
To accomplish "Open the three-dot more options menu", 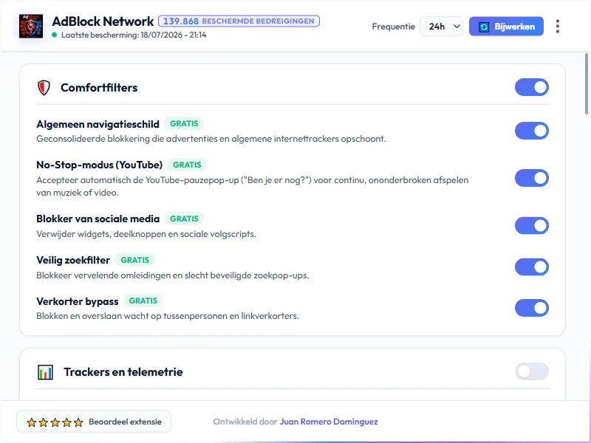I will (x=558, y=27).
